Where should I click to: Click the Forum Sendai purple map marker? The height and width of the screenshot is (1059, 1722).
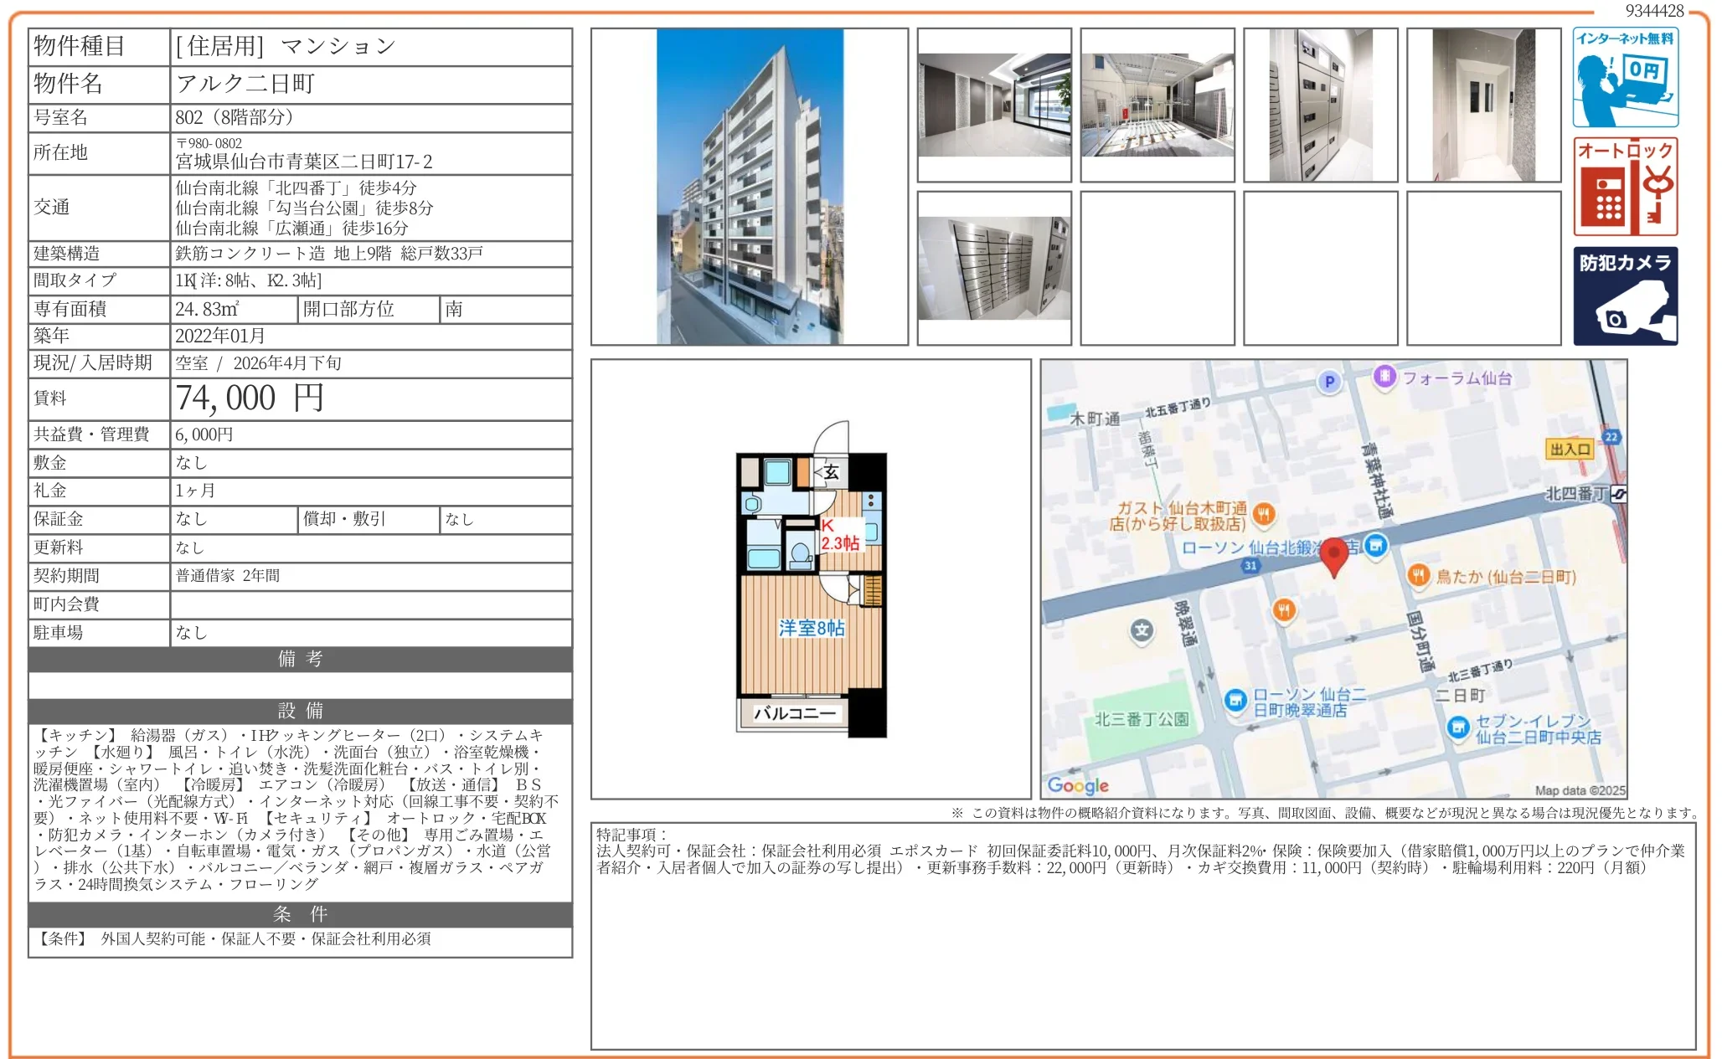[1384, 376]
